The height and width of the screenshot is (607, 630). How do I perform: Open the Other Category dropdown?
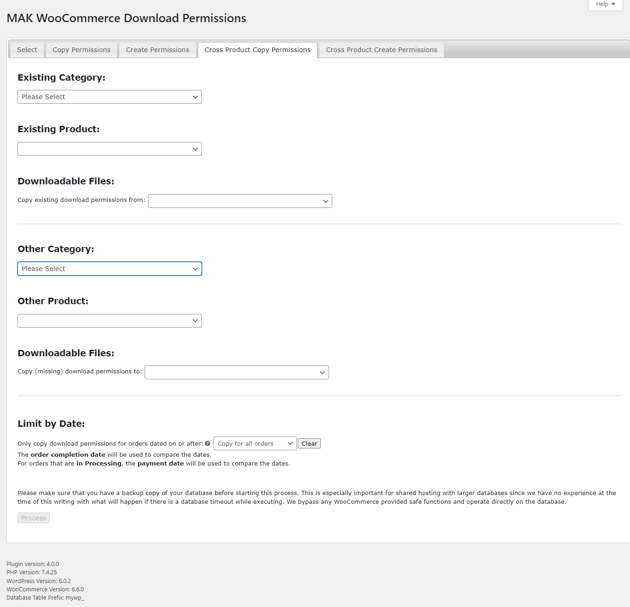[x=110, y=269]
